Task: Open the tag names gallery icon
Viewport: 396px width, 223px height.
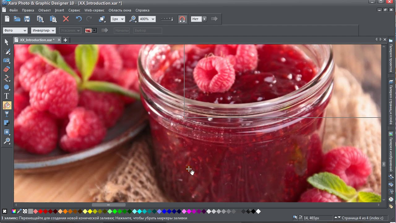Action: 391,206
